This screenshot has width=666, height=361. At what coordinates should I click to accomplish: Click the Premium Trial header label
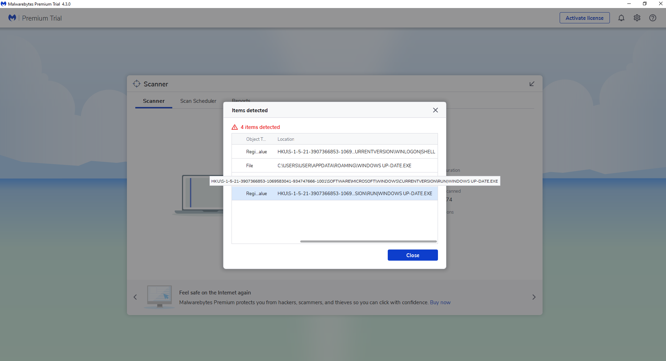click(42, 18)
